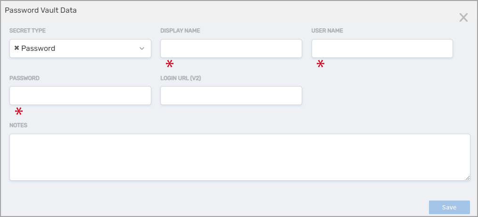
Task: Click into the User Name field
Action: (382, 48)
